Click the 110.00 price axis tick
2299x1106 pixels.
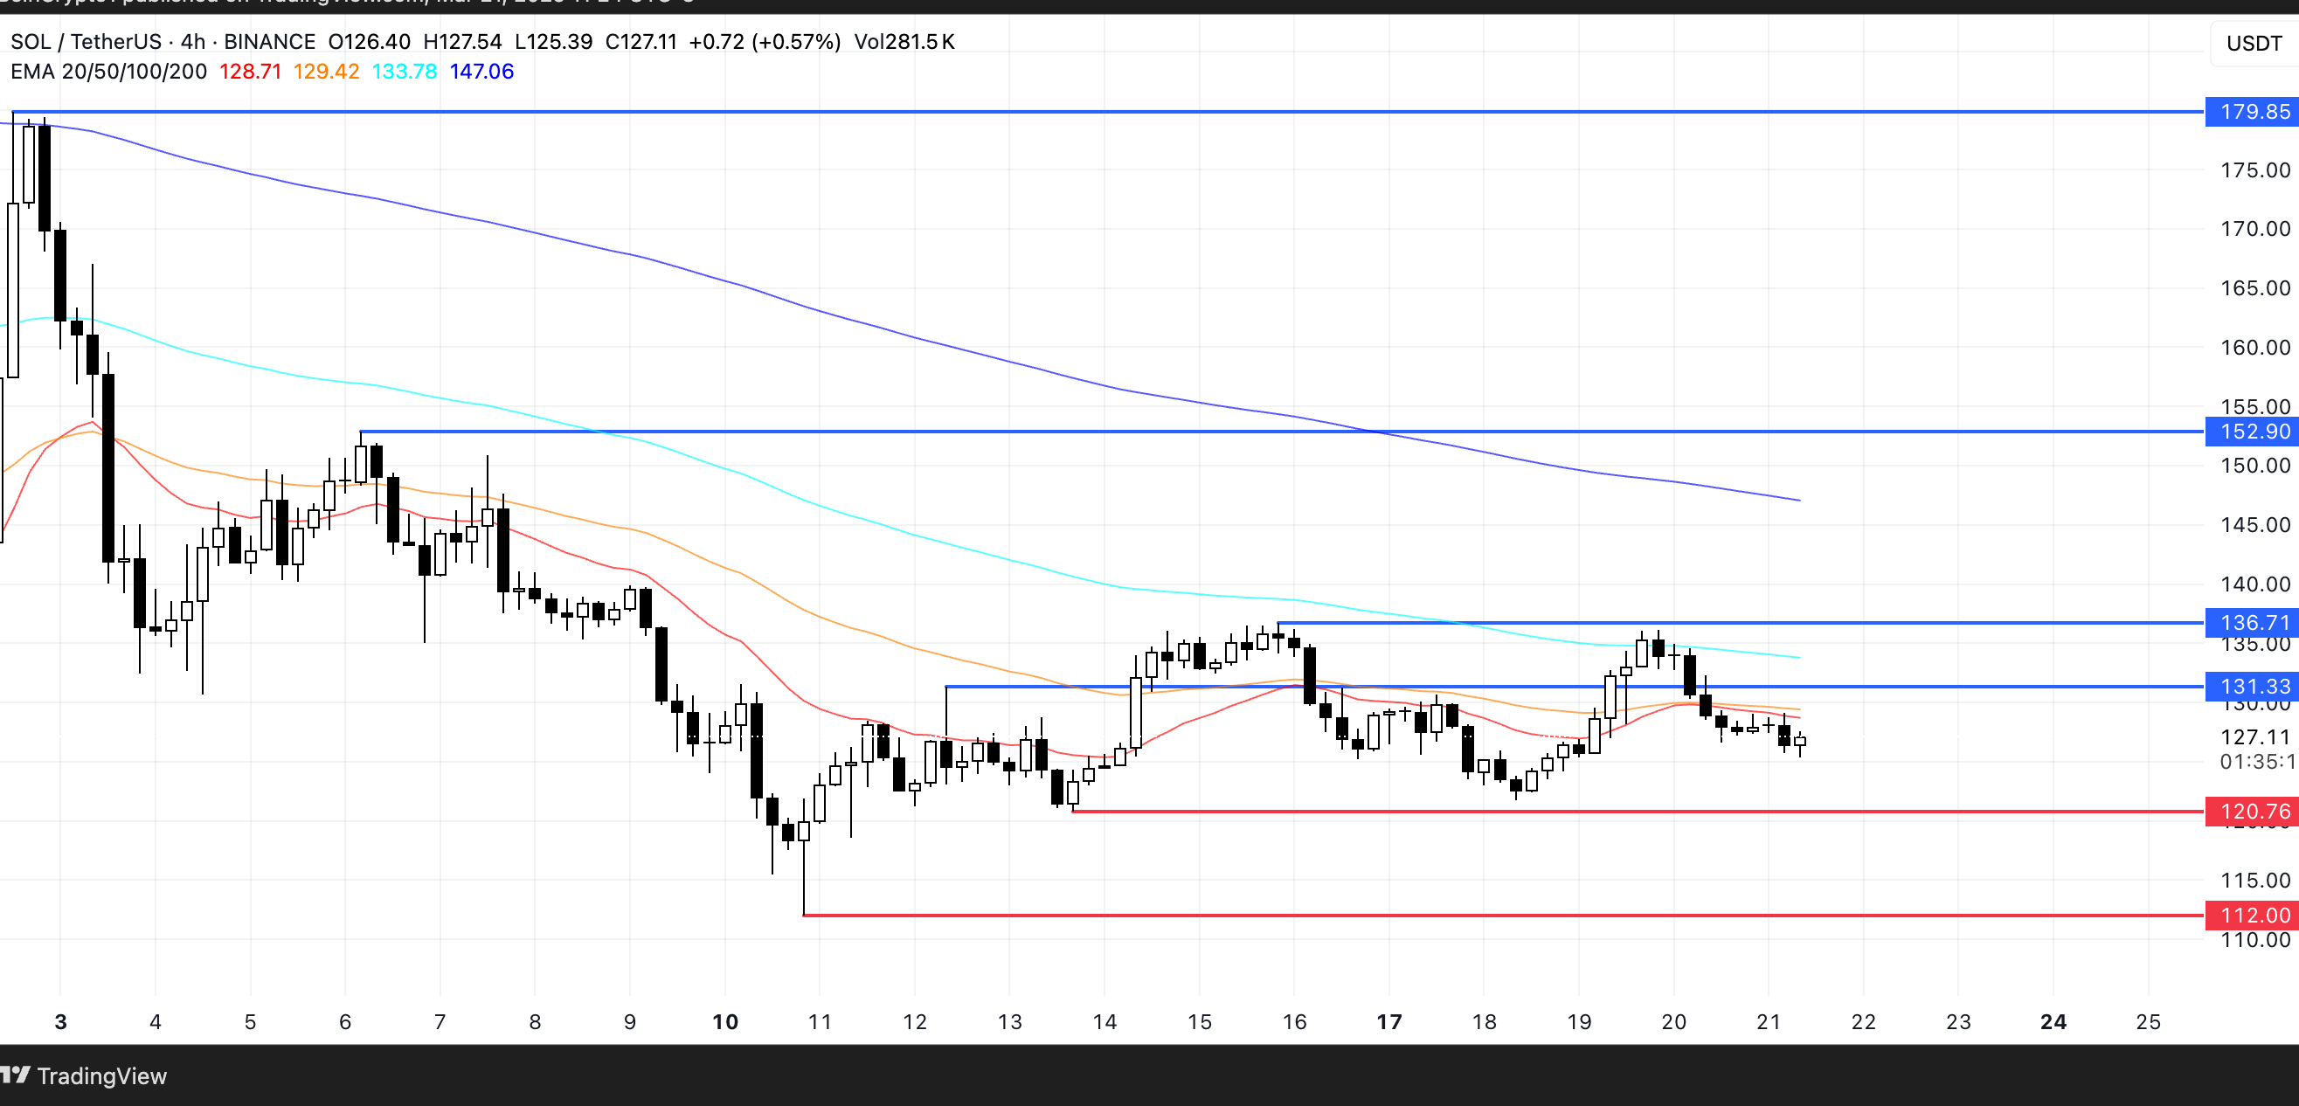point(2255,940)
